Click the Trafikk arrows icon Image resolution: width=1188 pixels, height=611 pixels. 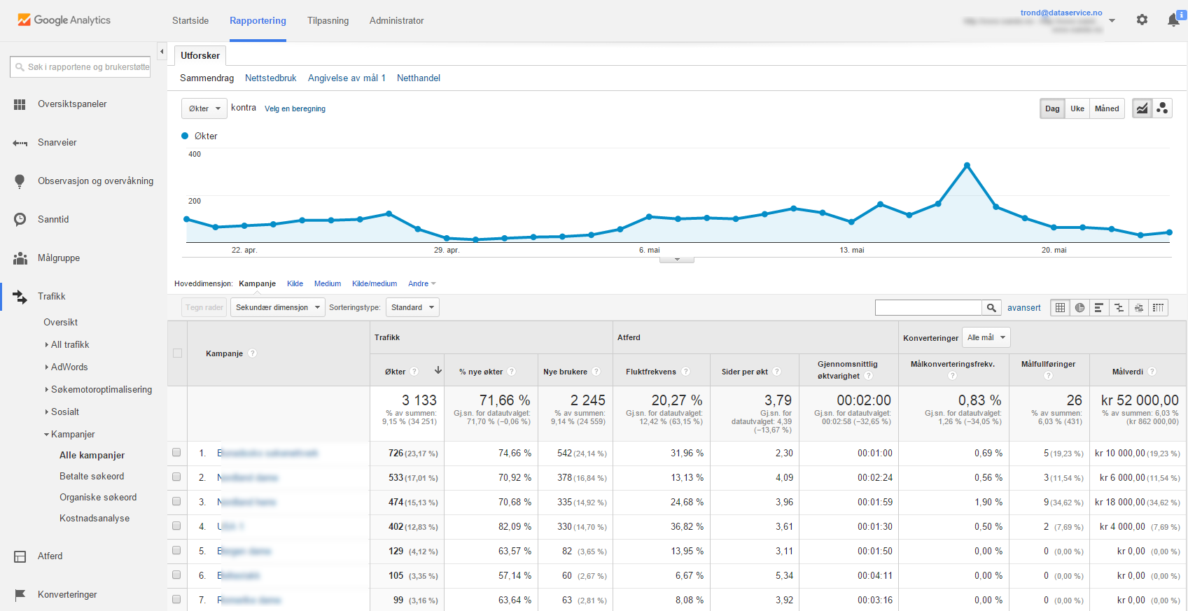pyautogui.click(x=20, y=297)
